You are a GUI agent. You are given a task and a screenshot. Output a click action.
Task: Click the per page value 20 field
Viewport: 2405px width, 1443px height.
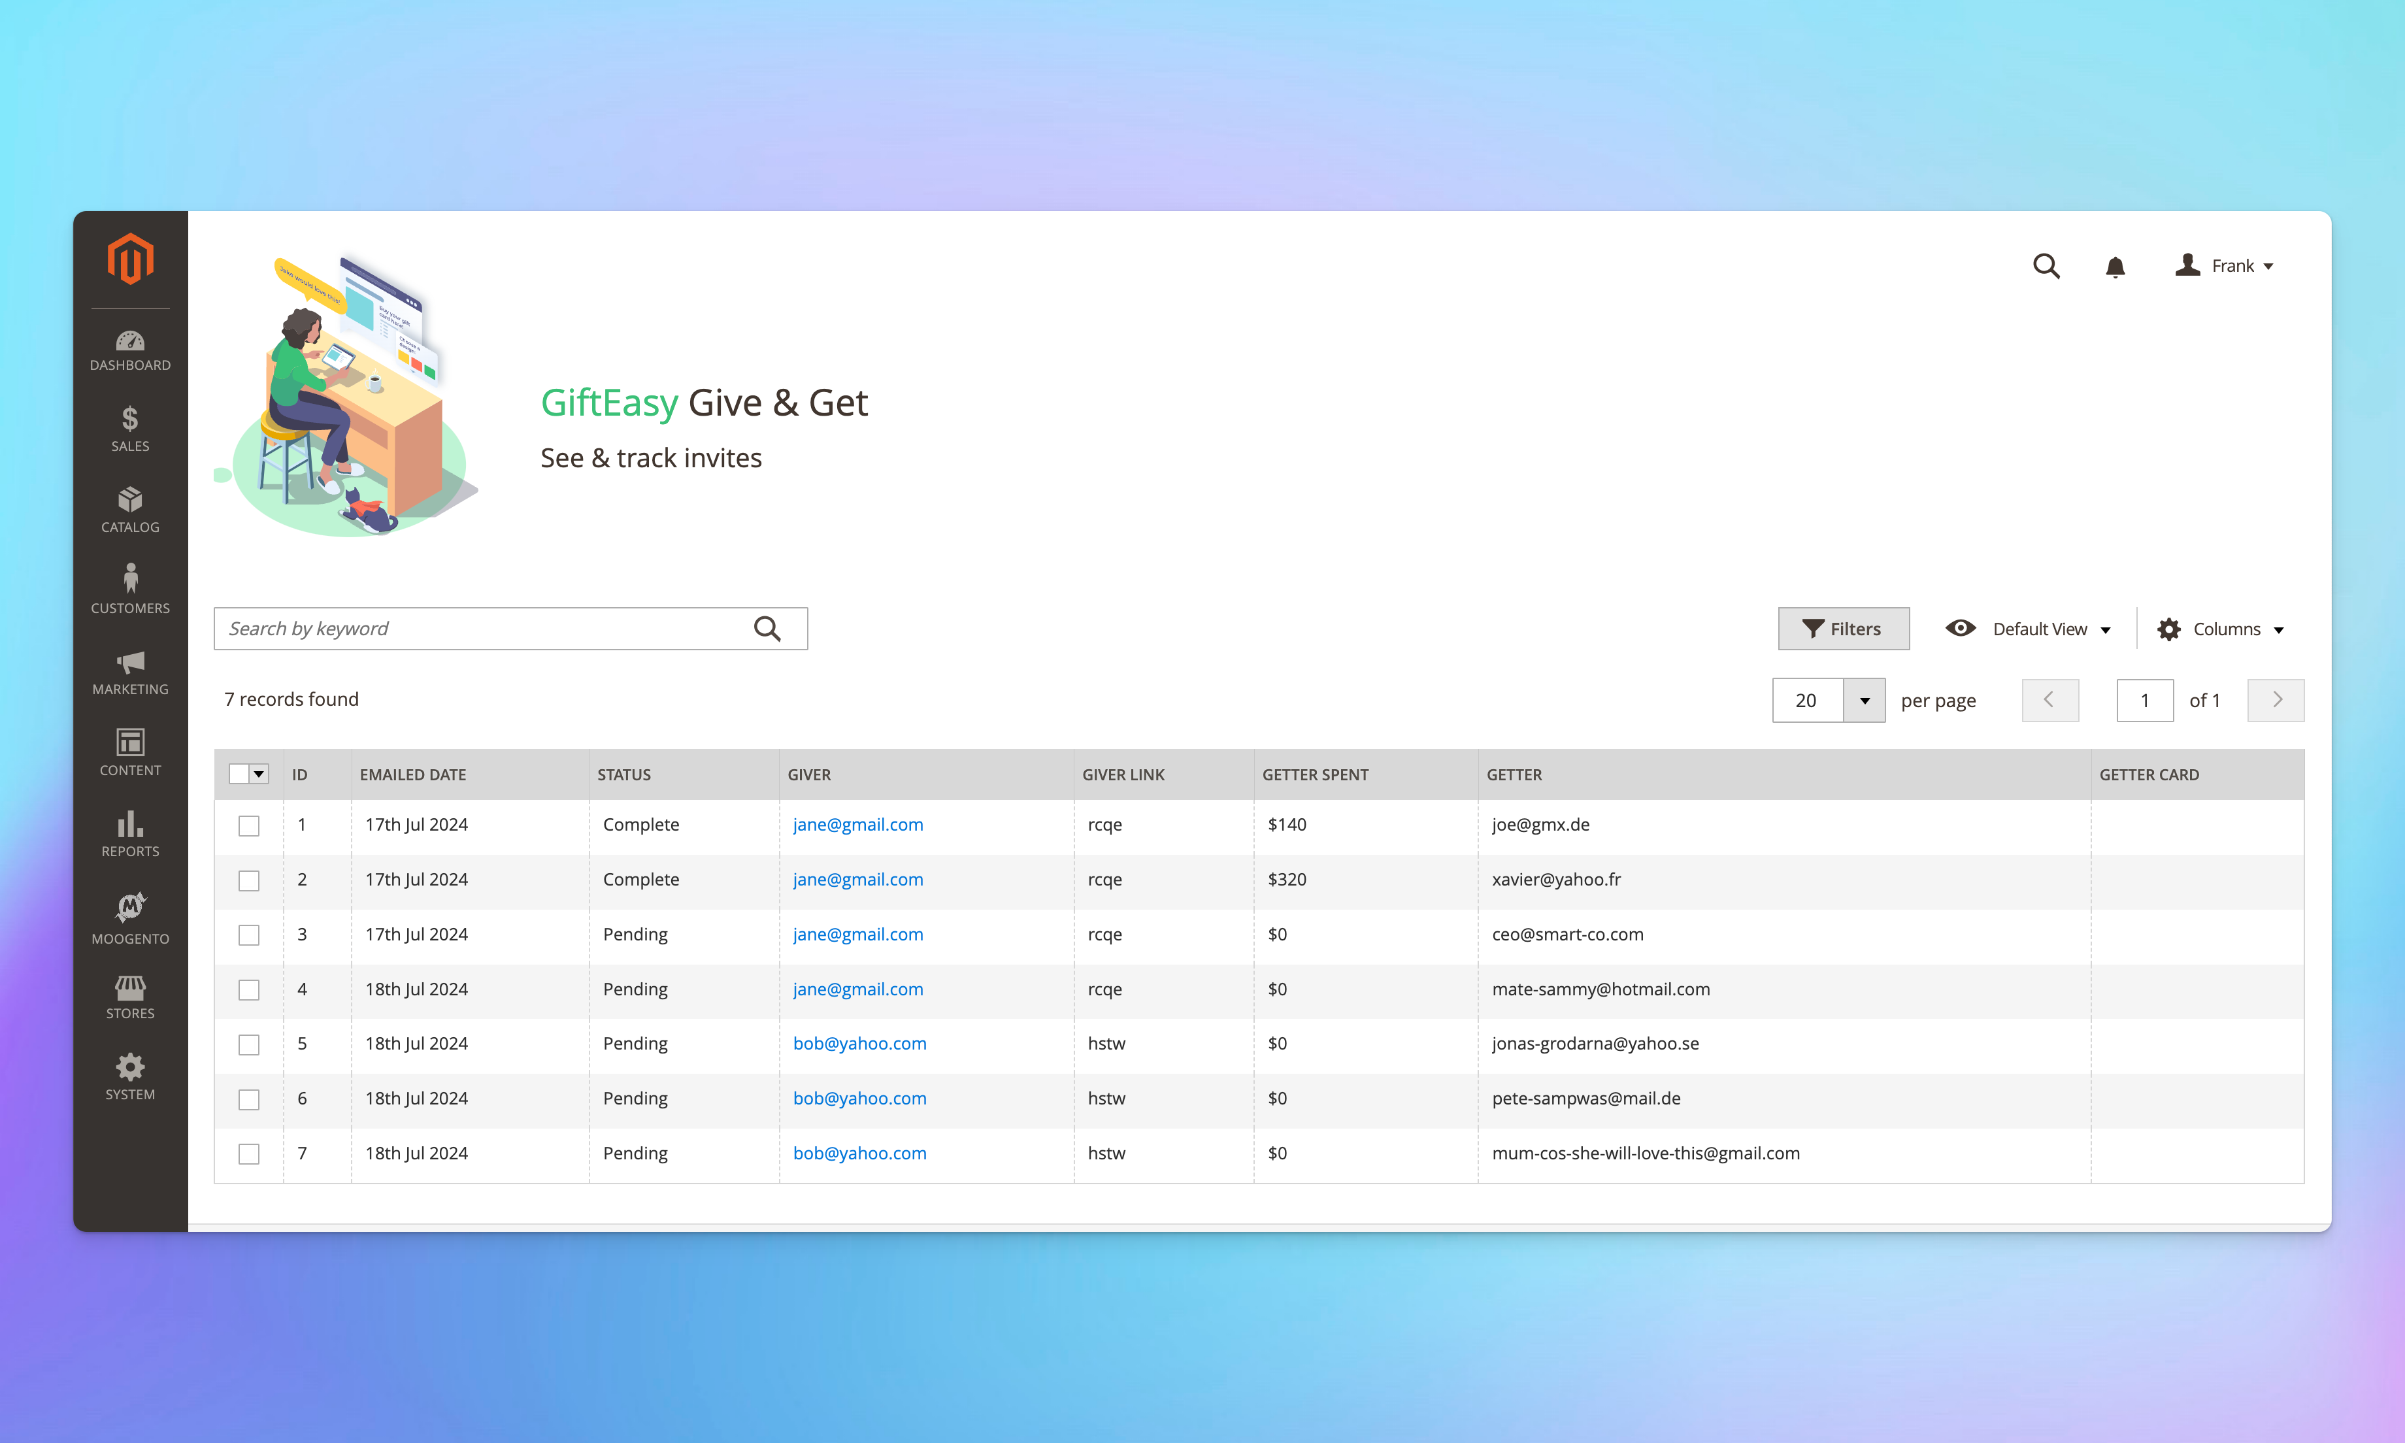tap(1807, 700)
